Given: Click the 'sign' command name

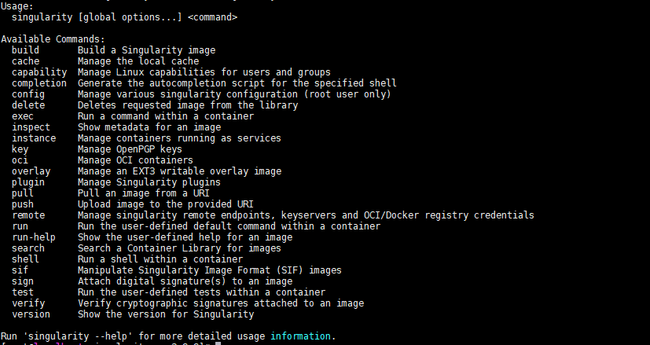Looking at the screenshot, I should click(x=22, y=281).
